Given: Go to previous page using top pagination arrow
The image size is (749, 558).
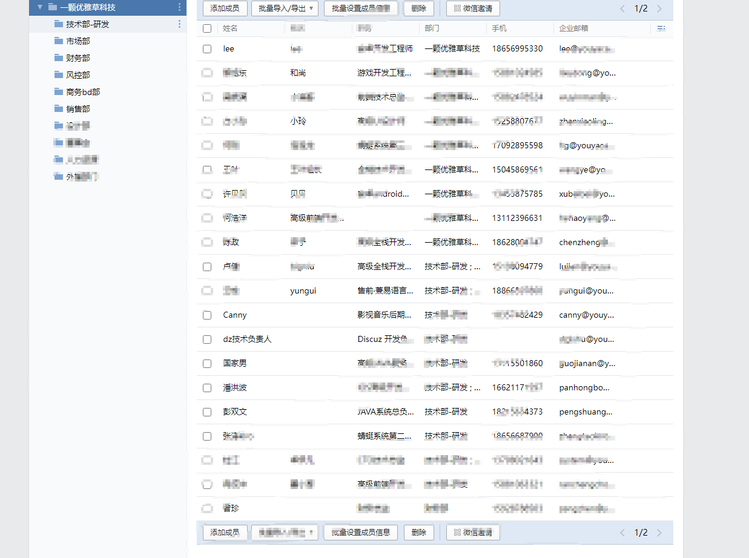Looking at the screenshot, I should point(622,8).
